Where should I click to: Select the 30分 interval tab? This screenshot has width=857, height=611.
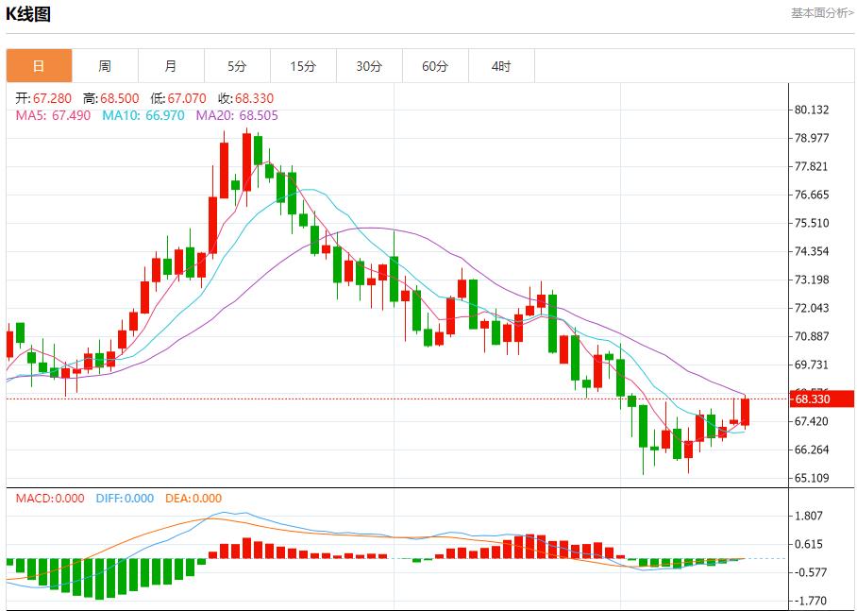click(x=369, y=66)
